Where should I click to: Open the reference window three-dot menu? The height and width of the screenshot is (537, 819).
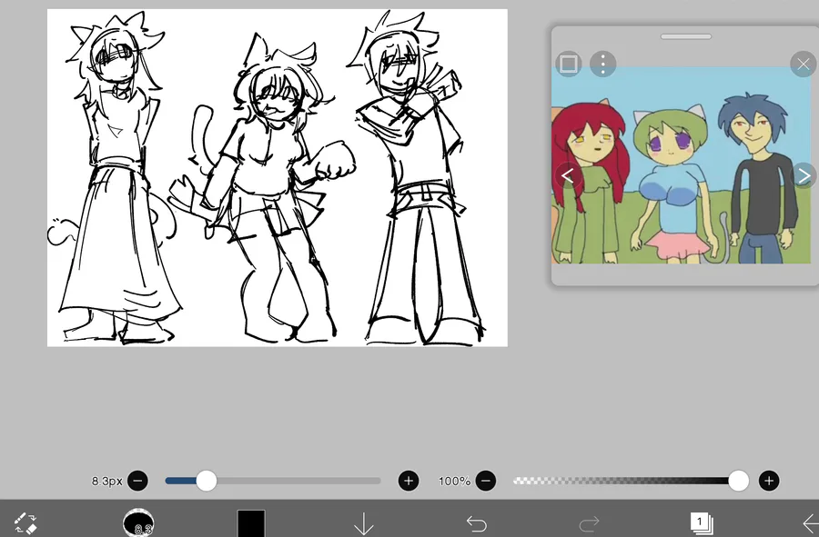pyautogui.click(x=602, y=65)
